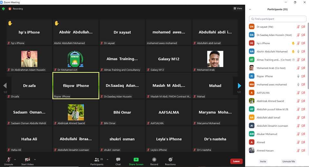Click Abdirizak Ahmed Saacid photo tile
Screen dimensions: 309x167
click(x=76, y=112)
